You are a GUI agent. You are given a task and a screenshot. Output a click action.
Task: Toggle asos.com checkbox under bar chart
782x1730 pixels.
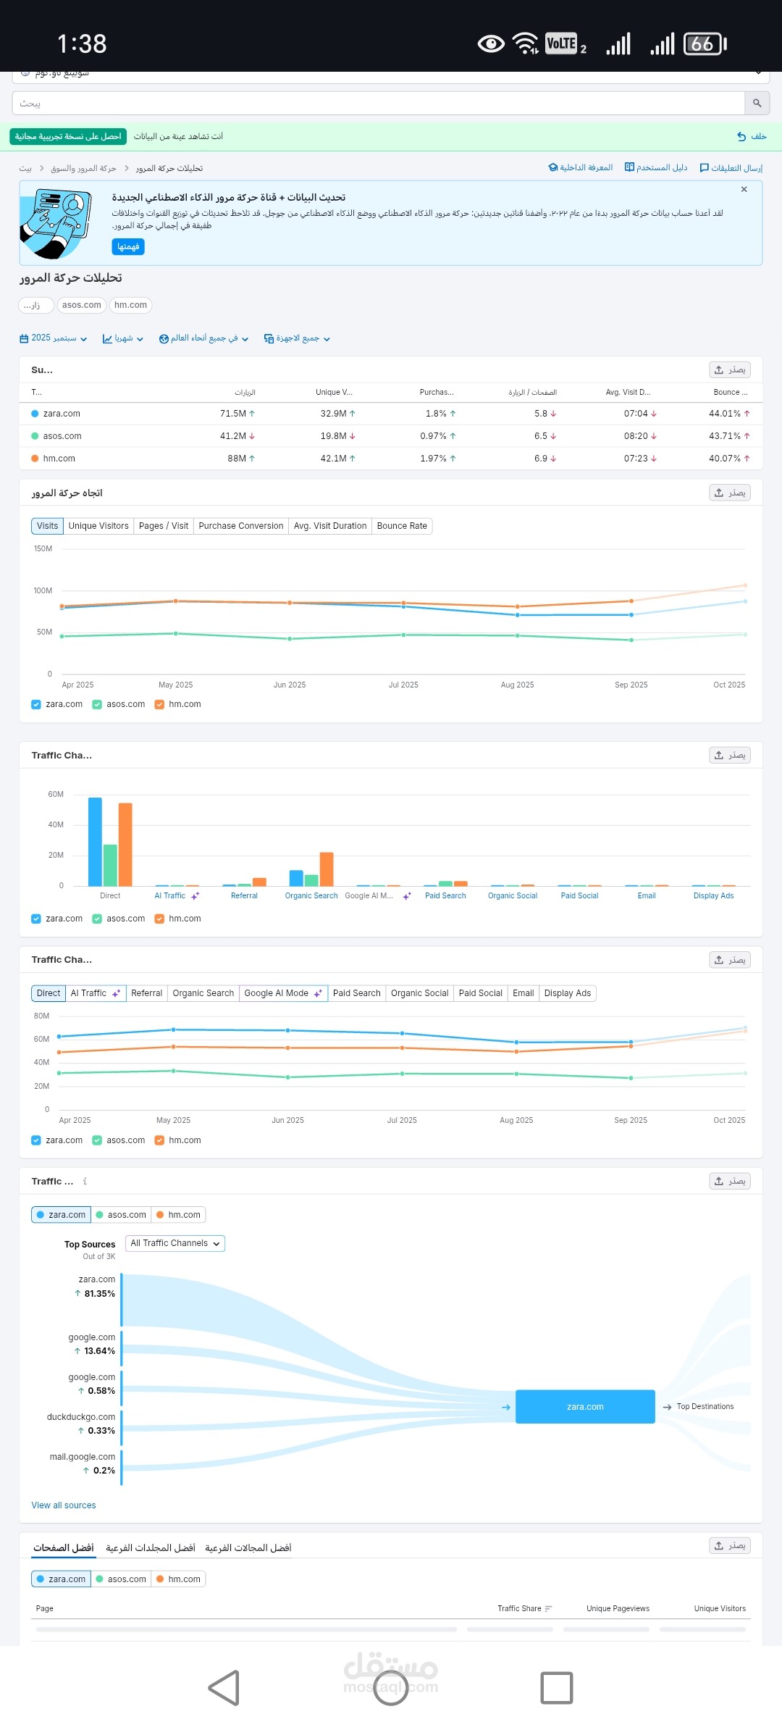pos(97,919)
